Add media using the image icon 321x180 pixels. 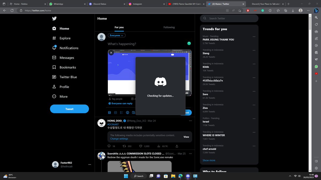109,113
